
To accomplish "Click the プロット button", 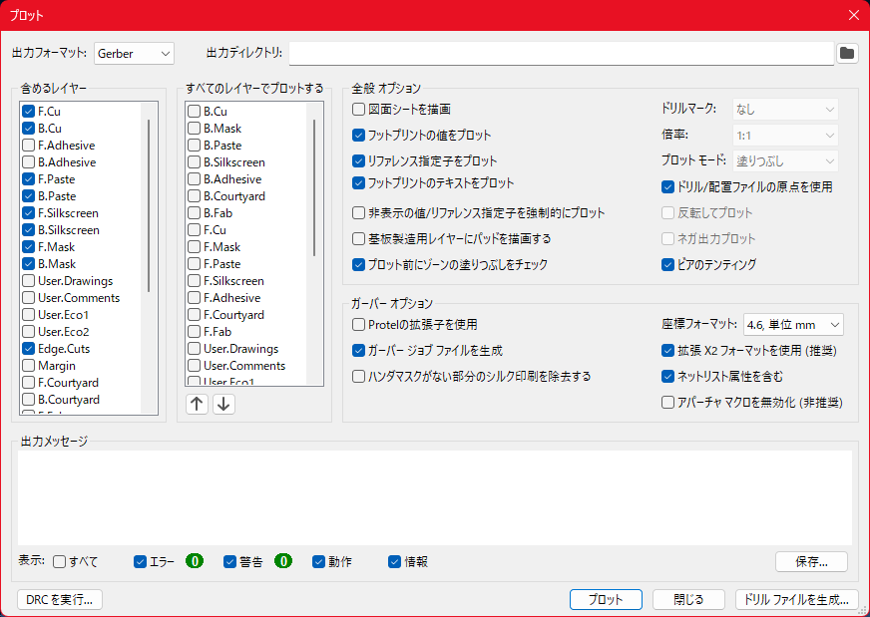I will coord(606,599).
